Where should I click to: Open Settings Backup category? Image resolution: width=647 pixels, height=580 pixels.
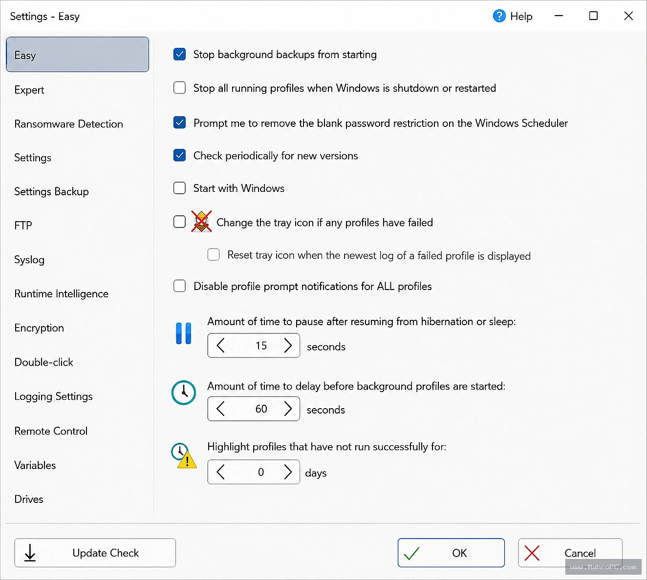51,191
